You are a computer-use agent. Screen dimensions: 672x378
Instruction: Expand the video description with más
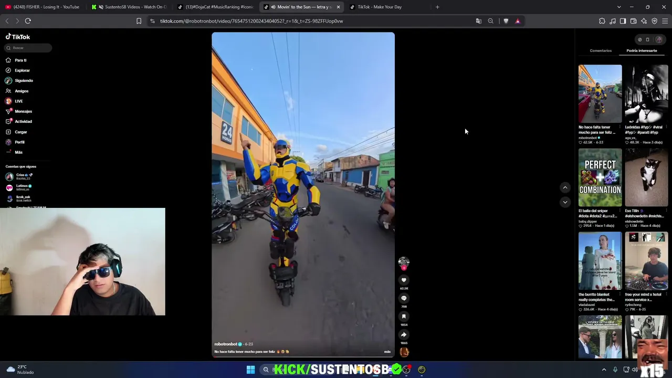coord(387,352)
